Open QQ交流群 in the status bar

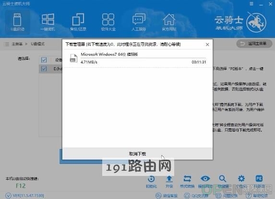click(196, 196)
